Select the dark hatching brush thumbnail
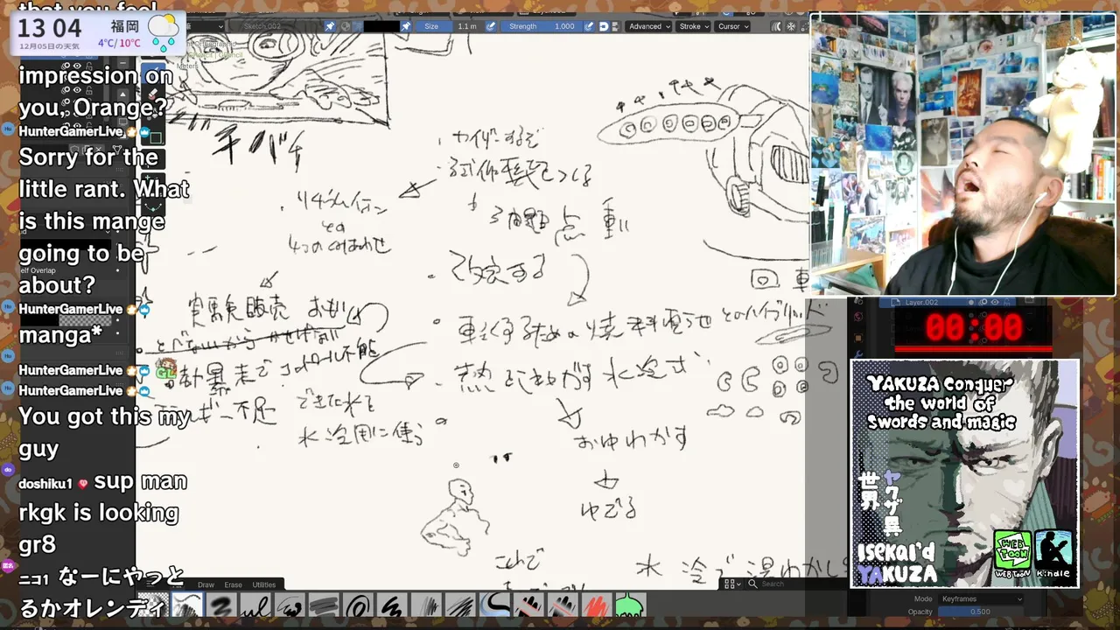This screenshot has width=1120, height=630. (x=460, y=605)
